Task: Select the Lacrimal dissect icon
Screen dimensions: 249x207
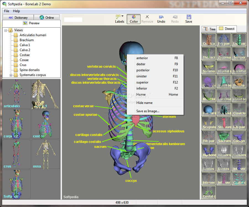Action: click(224, 95)
